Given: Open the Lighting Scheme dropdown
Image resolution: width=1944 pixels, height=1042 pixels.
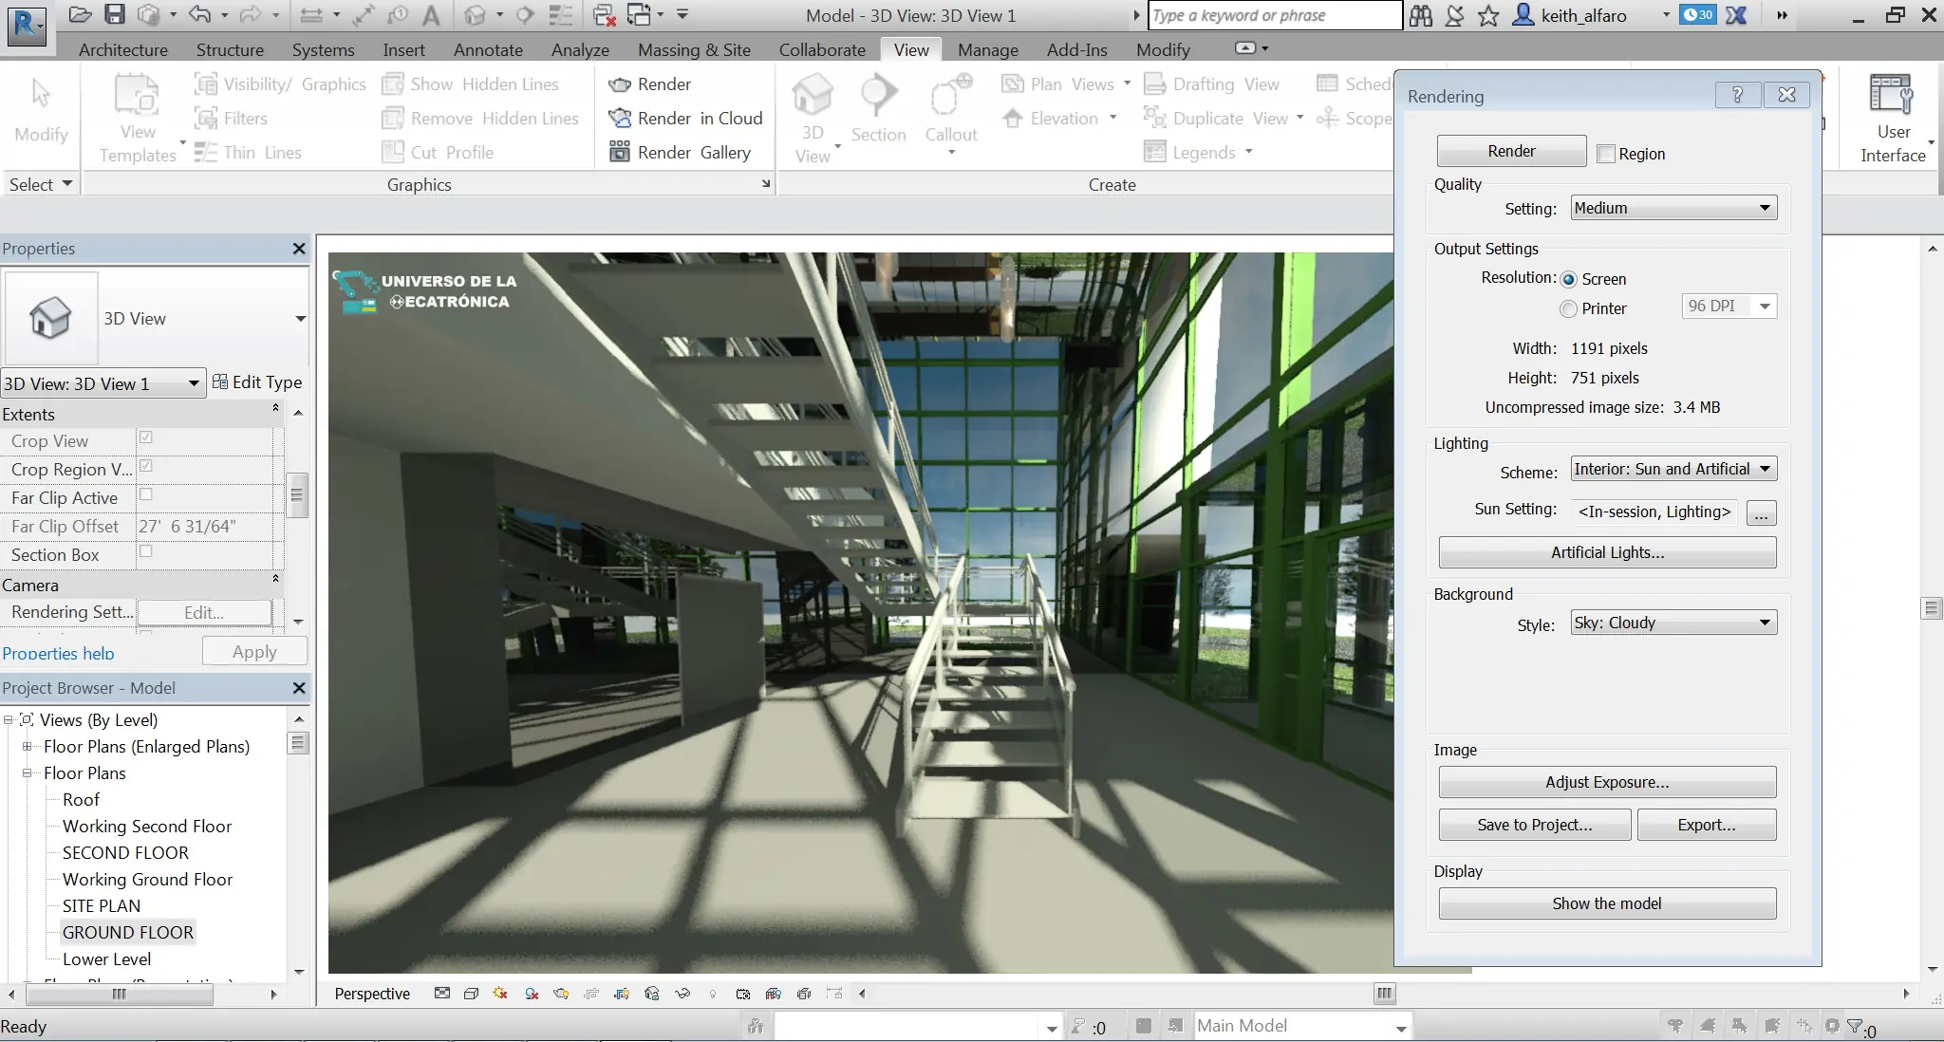Looking at the screenshot, I should [1673, 469].
